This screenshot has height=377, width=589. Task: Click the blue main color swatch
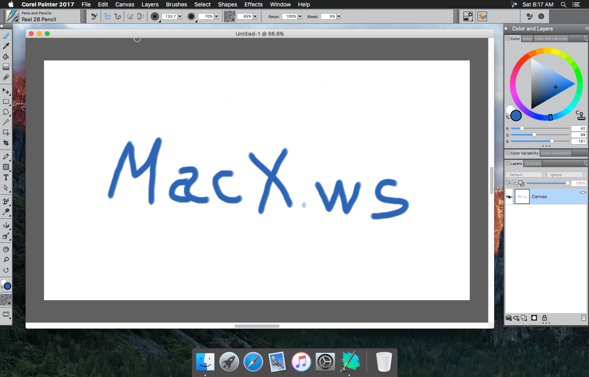516,116
